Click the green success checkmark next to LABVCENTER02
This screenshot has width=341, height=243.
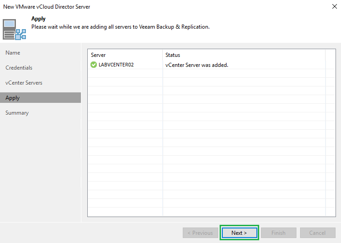coord(94,65)
